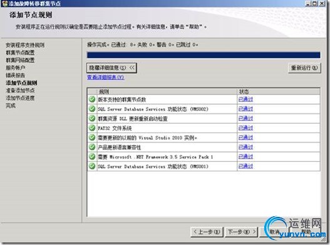Click green check icon for FAT32 文件系统

click(x=92, y=128)
